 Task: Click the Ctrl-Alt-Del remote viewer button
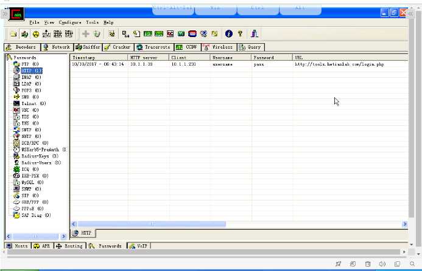click(173, 9)
